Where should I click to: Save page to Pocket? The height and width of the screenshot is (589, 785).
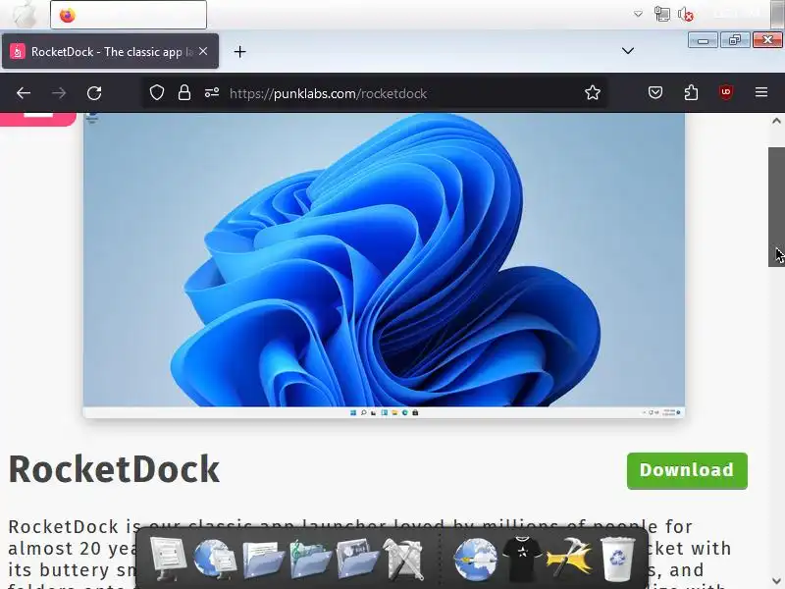[x=655, y=92]
